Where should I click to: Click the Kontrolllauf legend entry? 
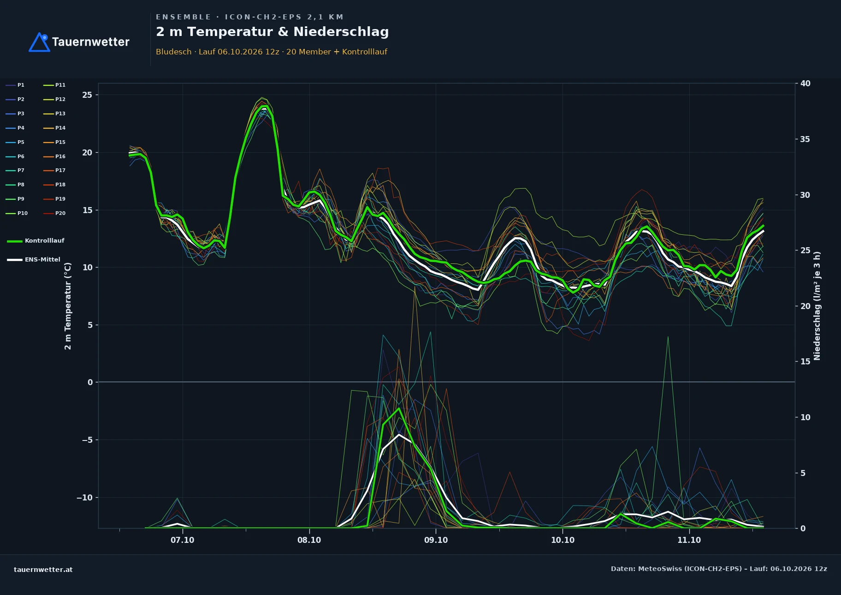click(x=36, y=241)
